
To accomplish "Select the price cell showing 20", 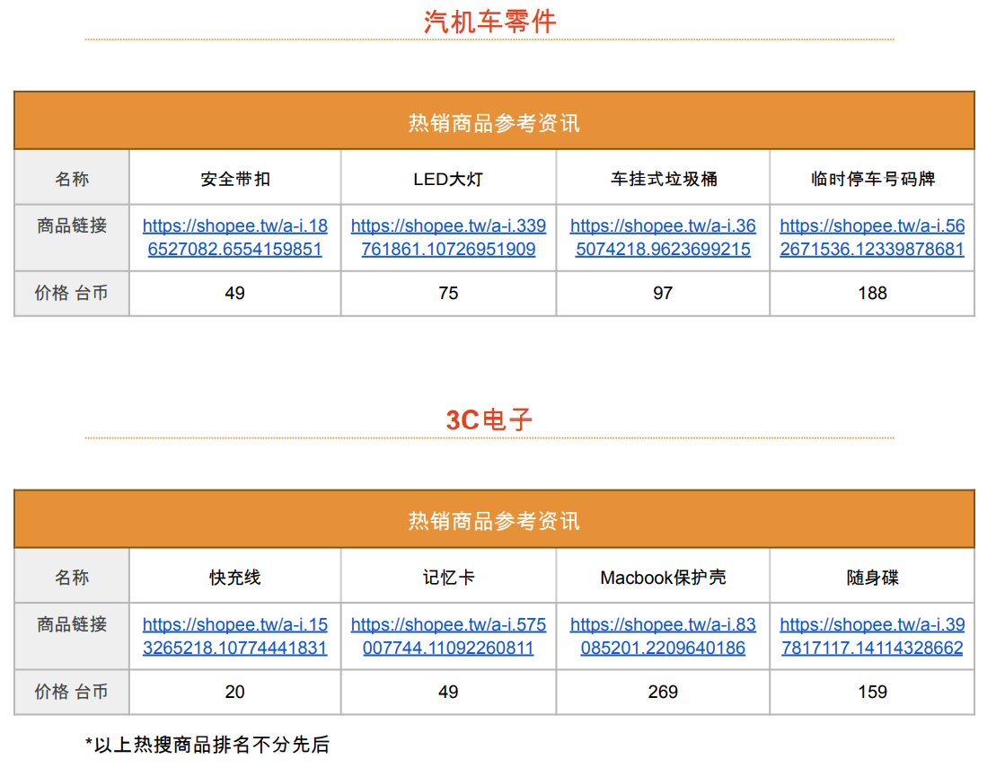I will point(235,692).
